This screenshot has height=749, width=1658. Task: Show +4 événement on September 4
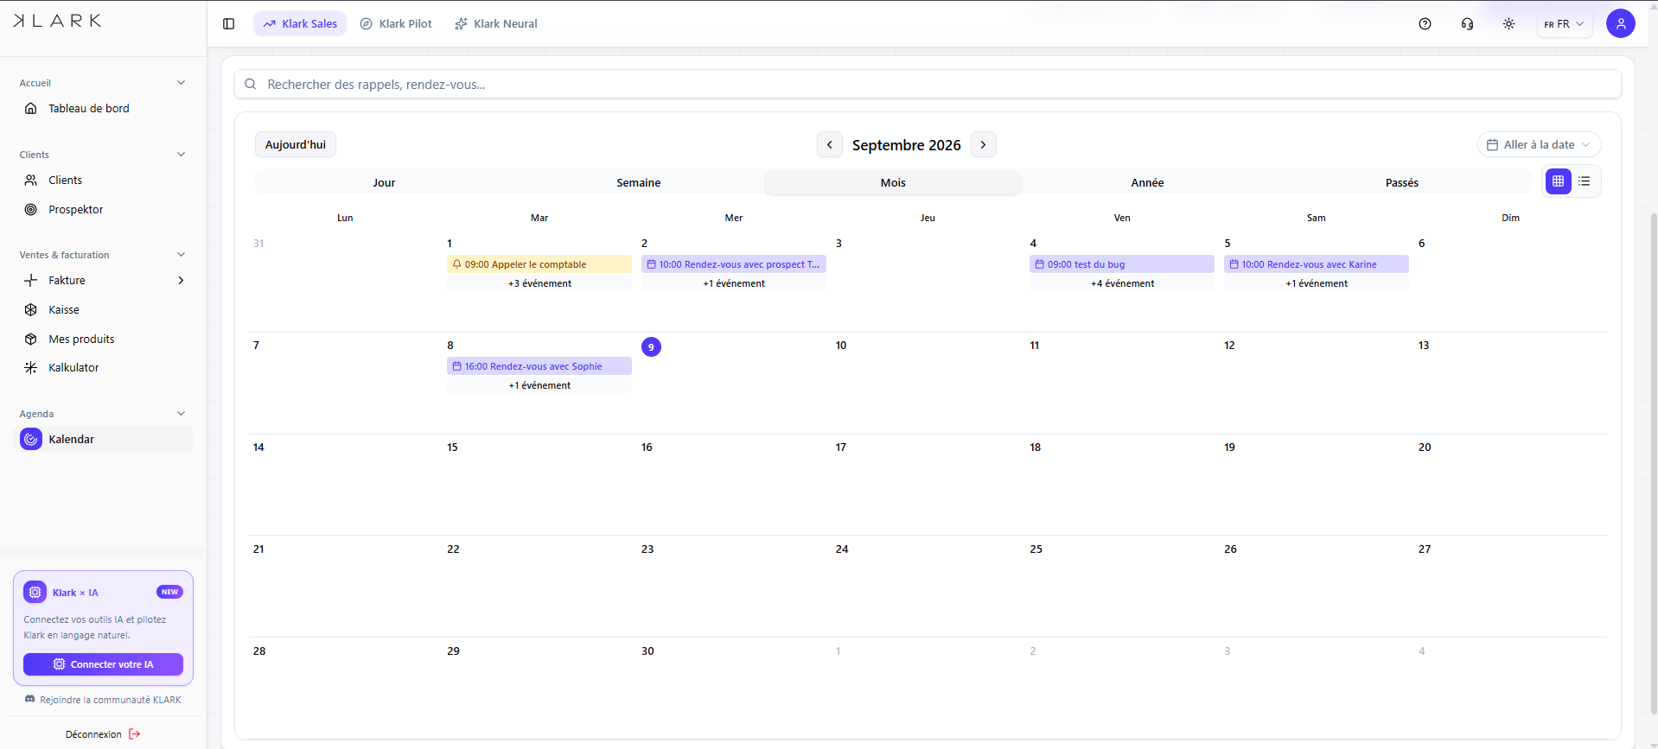coord(1122,283)
